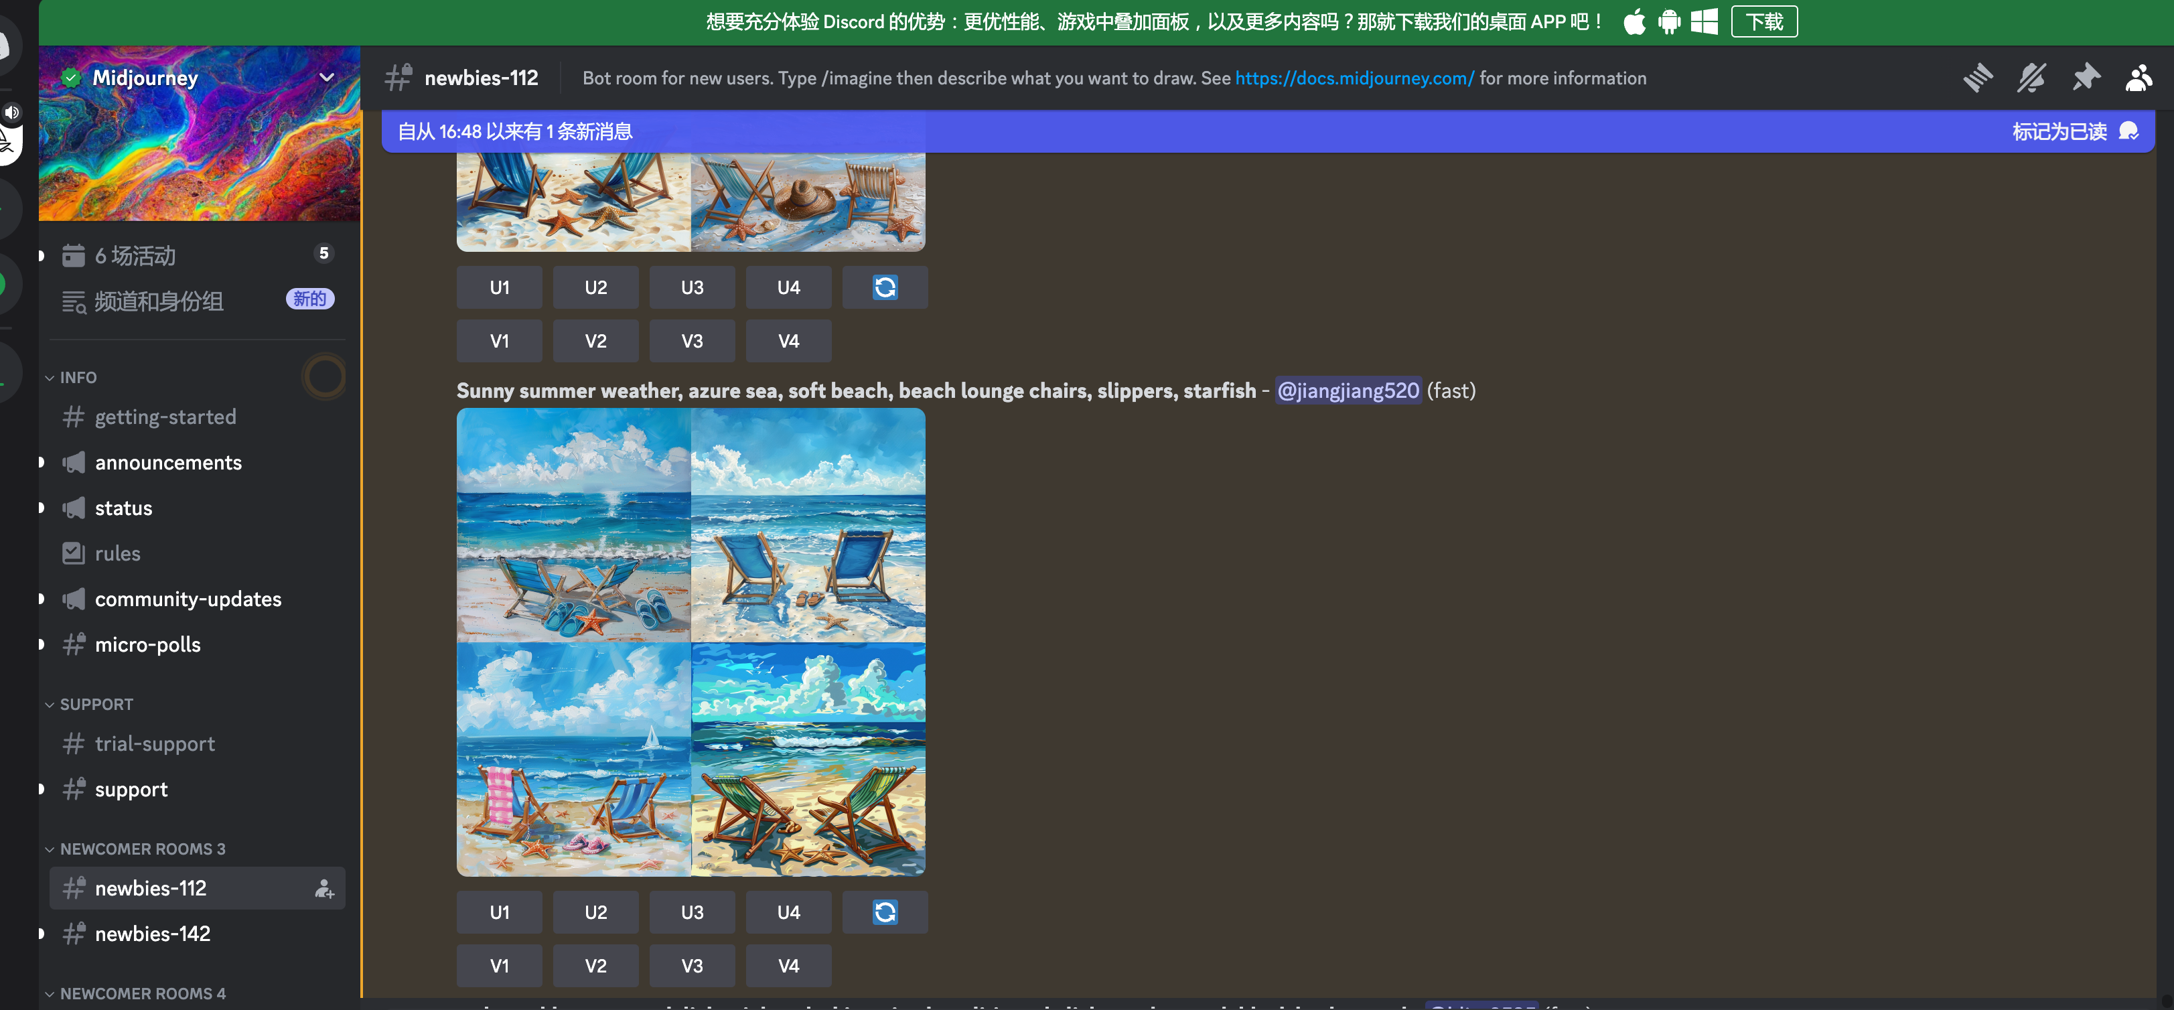The width and height of the screenshot is (2174, 1010).
Task: Open trial-support channel
Action: [x=198, y=743]
